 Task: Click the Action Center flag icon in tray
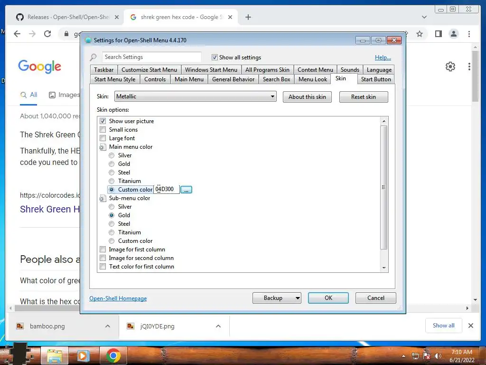click(427, 356)
